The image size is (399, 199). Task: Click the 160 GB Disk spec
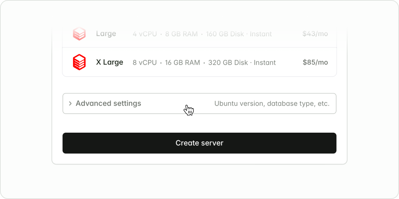pos(225,34)
